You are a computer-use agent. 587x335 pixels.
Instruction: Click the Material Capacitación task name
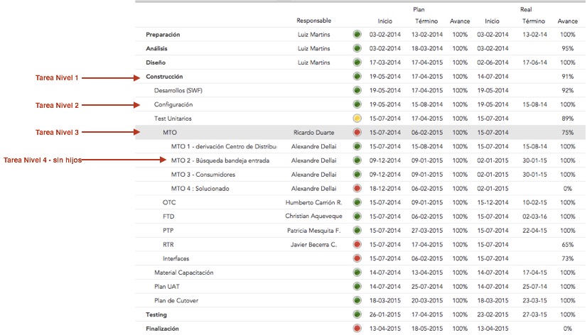pos(183,273)
